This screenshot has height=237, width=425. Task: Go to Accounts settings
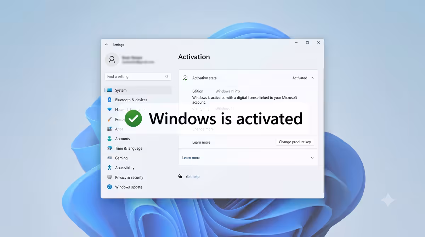pyautogui.click(x=138, y=139)
